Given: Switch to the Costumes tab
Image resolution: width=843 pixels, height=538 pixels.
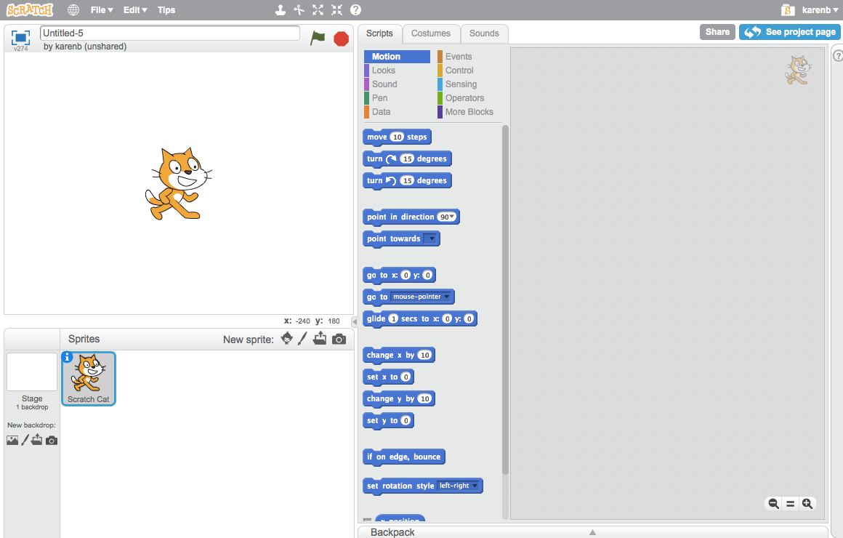Looking at the screenshot, I should pyautogui.click(x=431, y=33).
